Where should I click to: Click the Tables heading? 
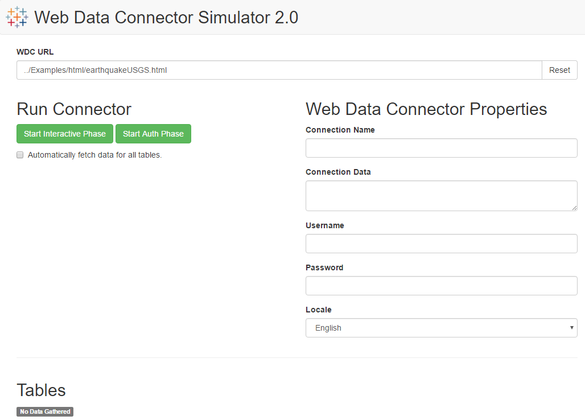click(x=41, y=390)
